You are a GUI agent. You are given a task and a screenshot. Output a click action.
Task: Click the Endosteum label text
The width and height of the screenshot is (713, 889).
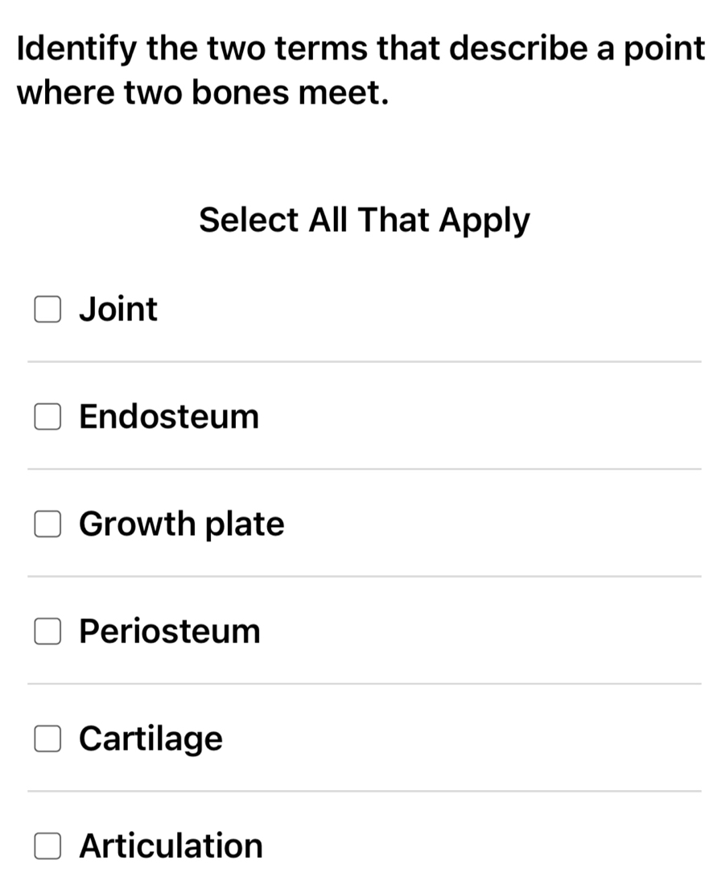point(168,417)
